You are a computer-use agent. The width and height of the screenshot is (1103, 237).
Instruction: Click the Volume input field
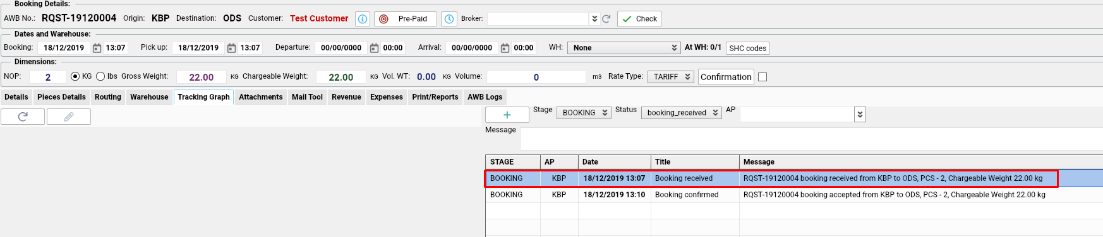(536, 77)
